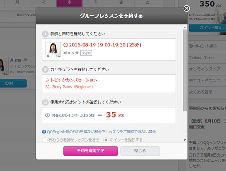Open Talking Time sidebar item

(x=207, y=57)
